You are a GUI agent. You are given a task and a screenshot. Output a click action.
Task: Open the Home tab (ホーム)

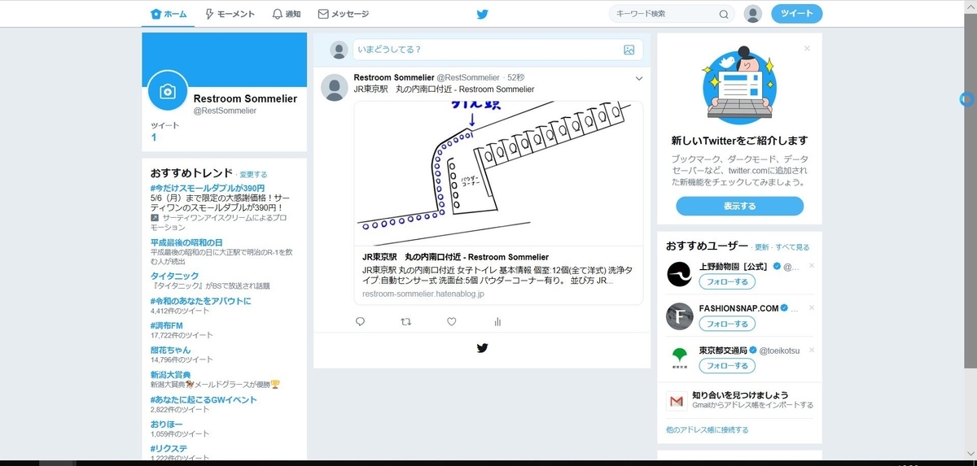pyautogui.click(x=169, y=14)
